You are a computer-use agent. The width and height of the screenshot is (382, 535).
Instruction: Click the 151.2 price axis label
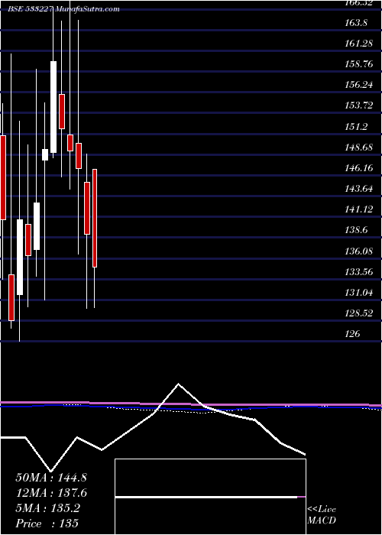(356, 127)
